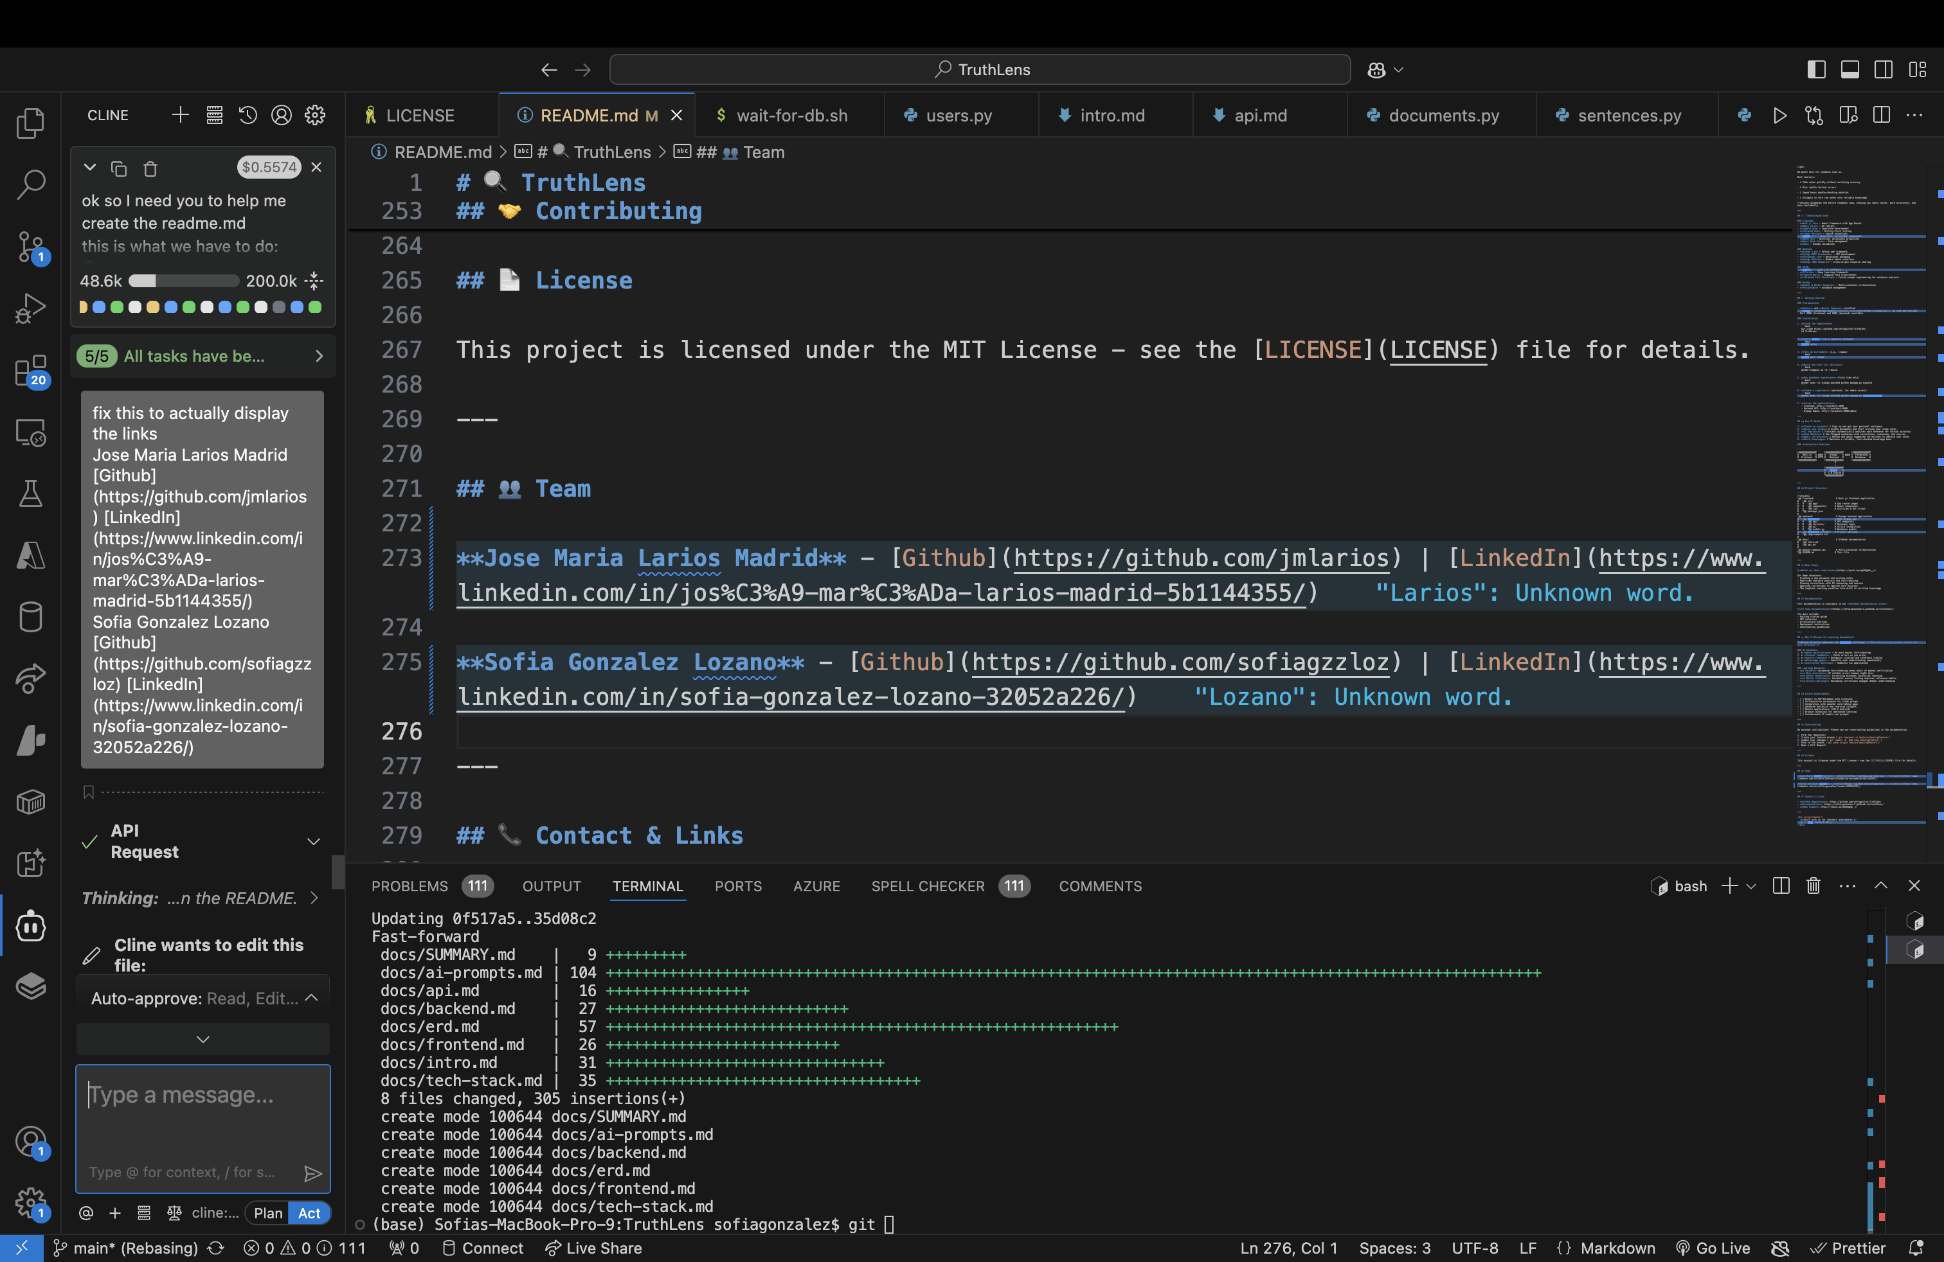Toggle the primary side bar layout button
1944x1262 pixels.
1816,70
